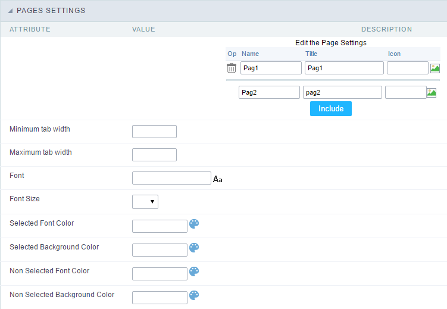Collapse the Pages Settings section

pyautogui.click(x=11, y=11)
